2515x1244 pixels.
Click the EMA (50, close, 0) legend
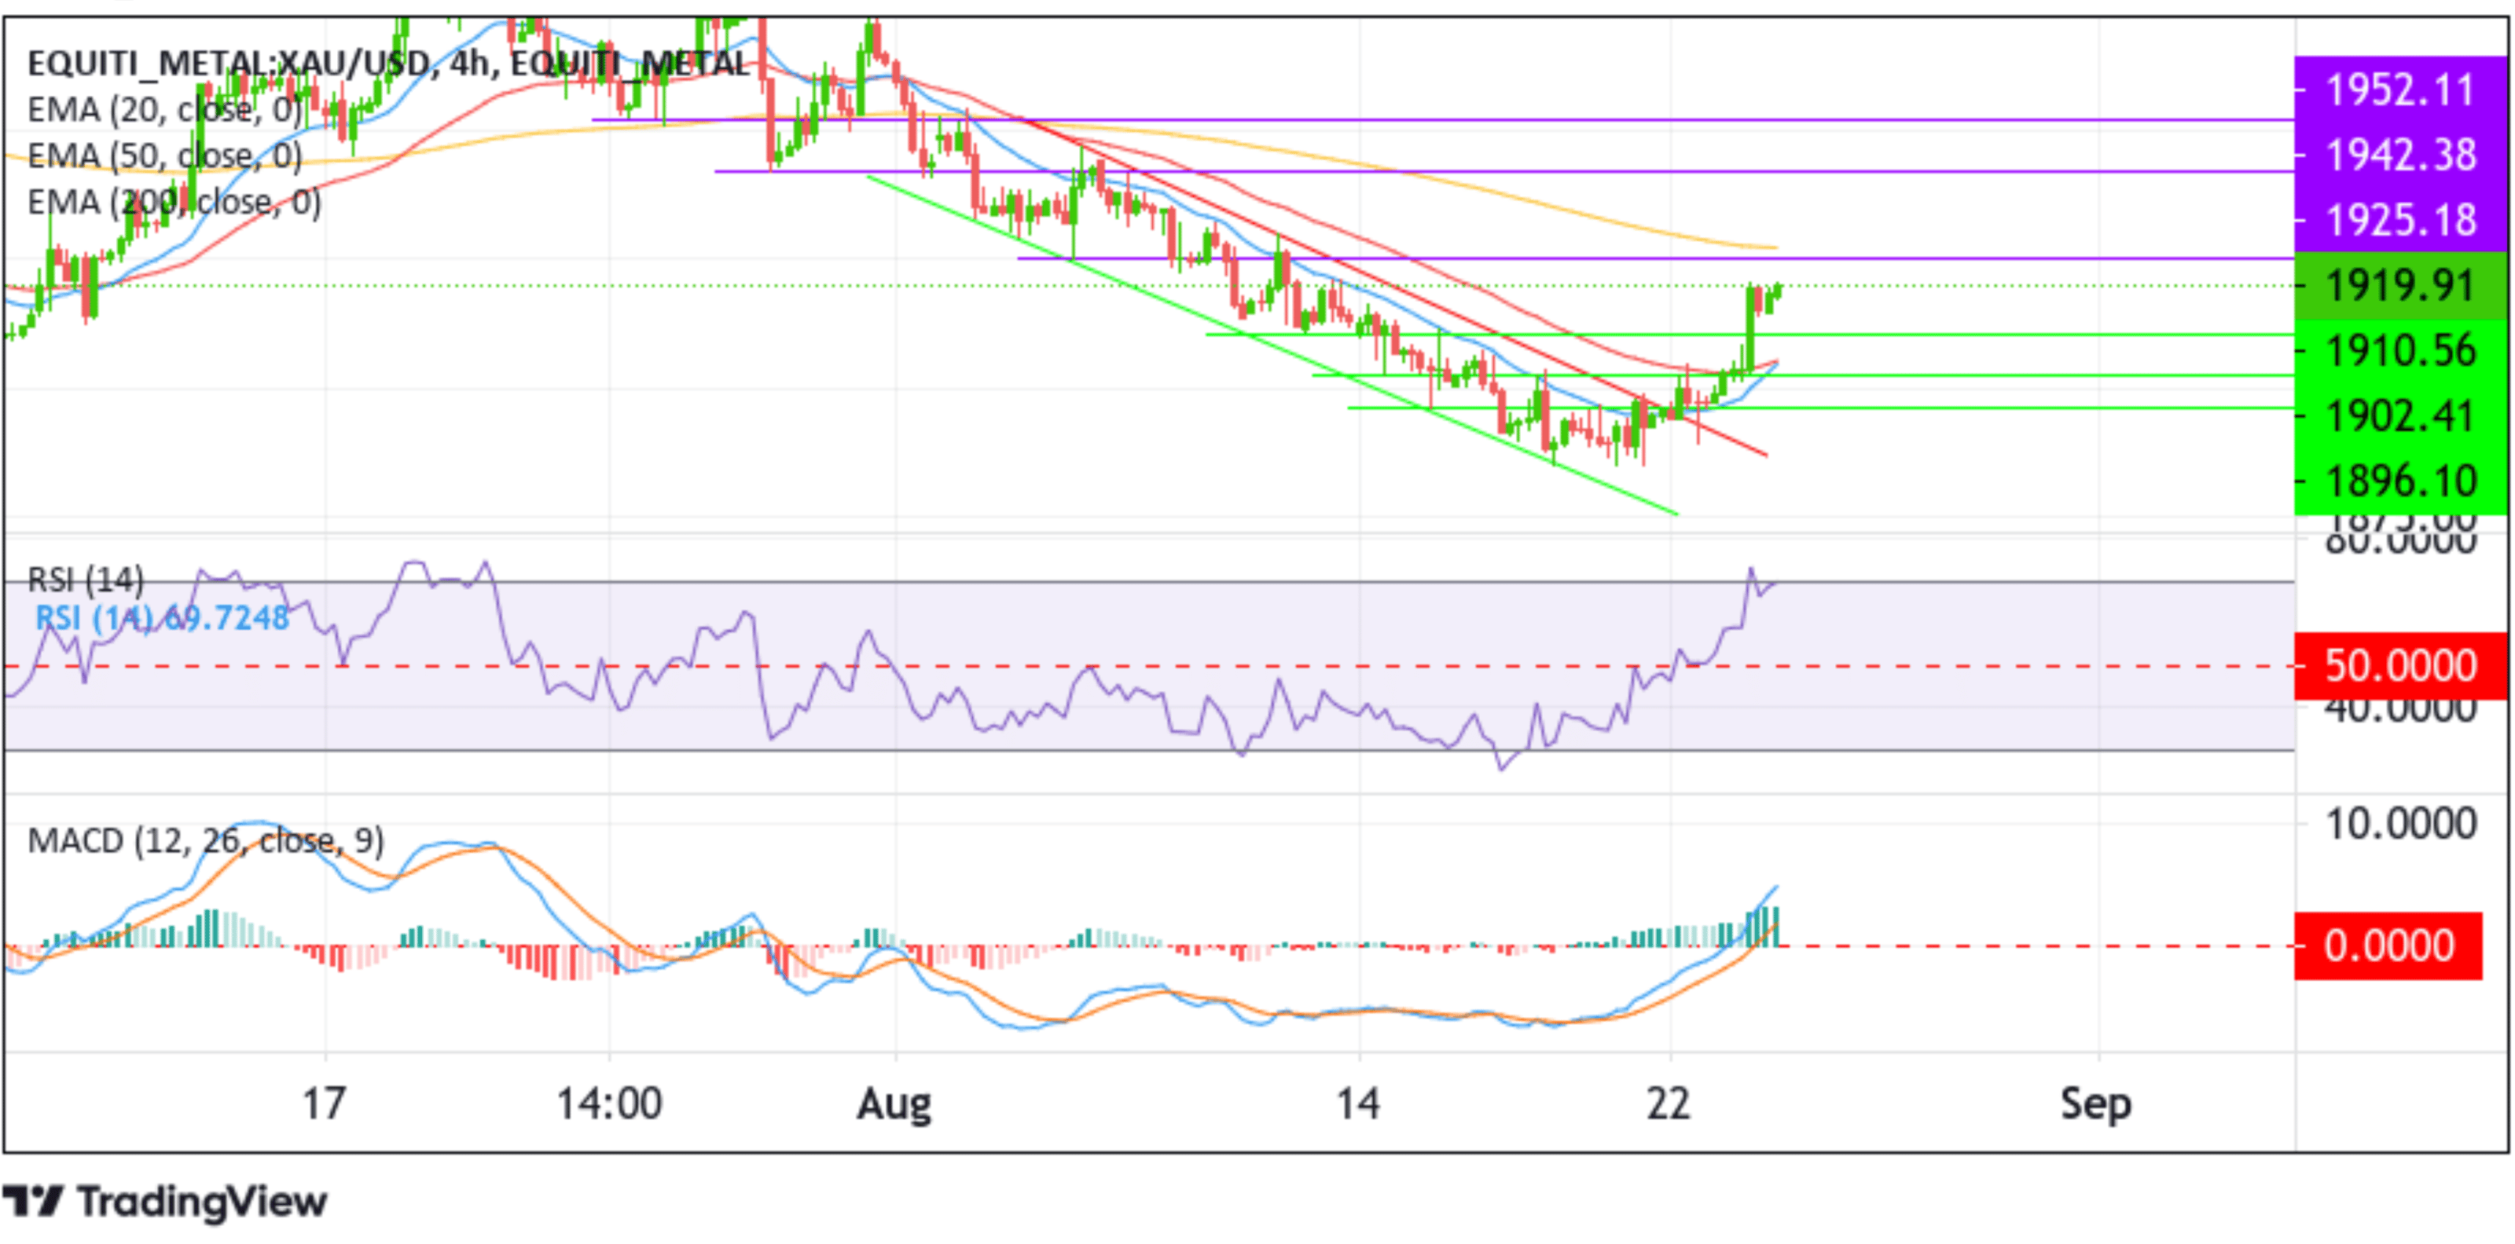165,156
